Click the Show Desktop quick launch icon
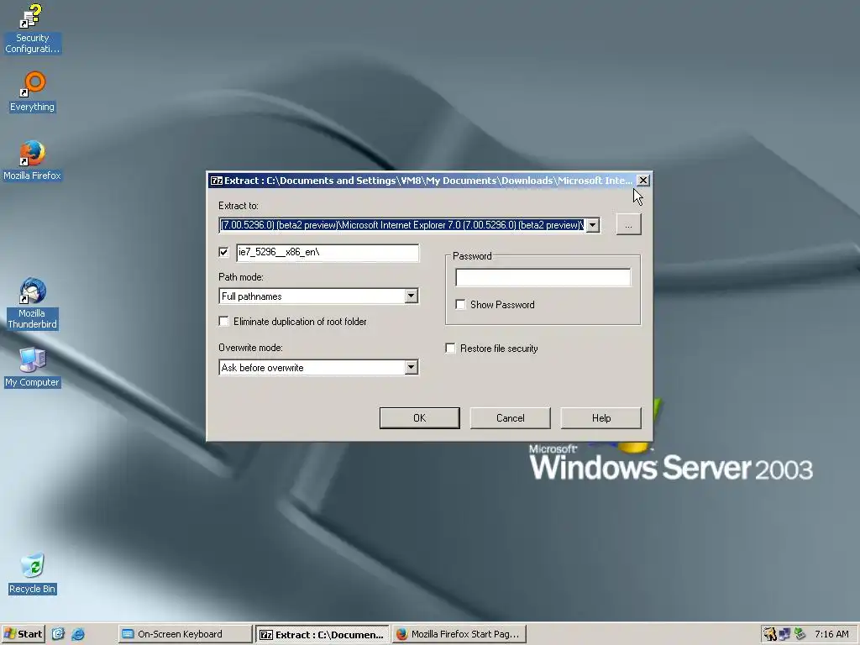Screen dimensions: 860x645 58,634
